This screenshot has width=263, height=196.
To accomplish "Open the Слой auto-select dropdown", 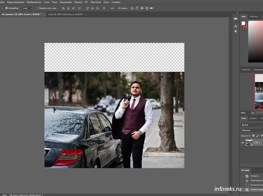I will point(27,8).
